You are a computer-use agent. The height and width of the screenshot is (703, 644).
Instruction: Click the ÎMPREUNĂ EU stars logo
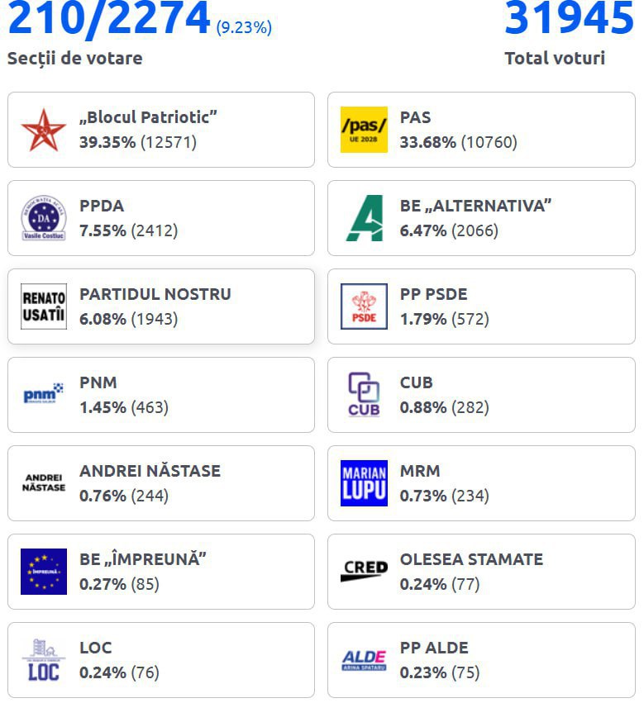pos(43,572)
